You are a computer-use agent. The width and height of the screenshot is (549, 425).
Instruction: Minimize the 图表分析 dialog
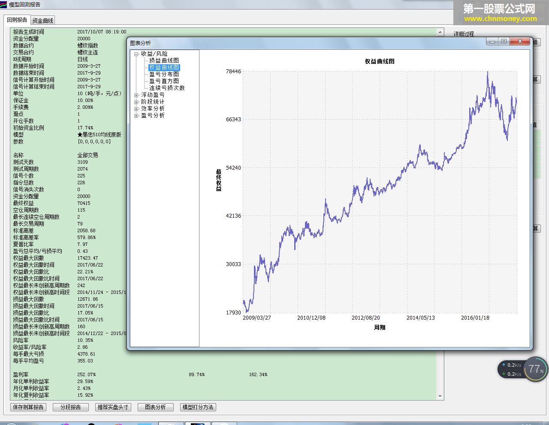tap(492, 42)
